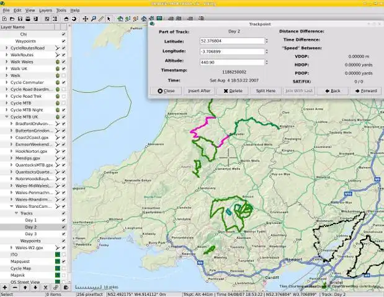Select the Create Waypoint tool
The width and height of the screenshot is (384, 297).
coord(120,19)
